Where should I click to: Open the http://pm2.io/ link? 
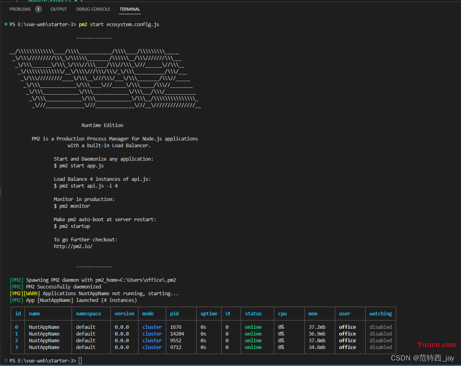(73, 247)
